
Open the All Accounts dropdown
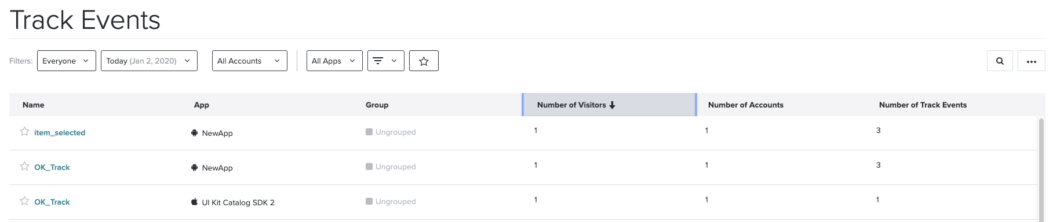click(x=250, y=61)
